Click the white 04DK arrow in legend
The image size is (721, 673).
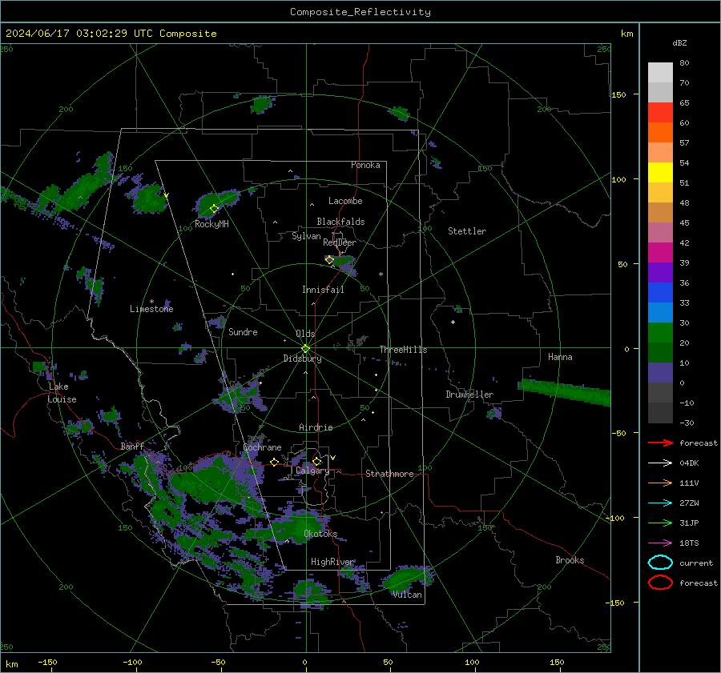click(x=660, y=463)
